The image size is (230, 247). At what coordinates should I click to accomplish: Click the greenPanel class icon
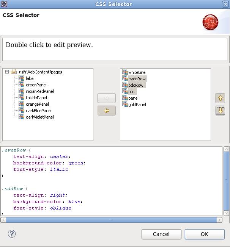click(21, 84)
